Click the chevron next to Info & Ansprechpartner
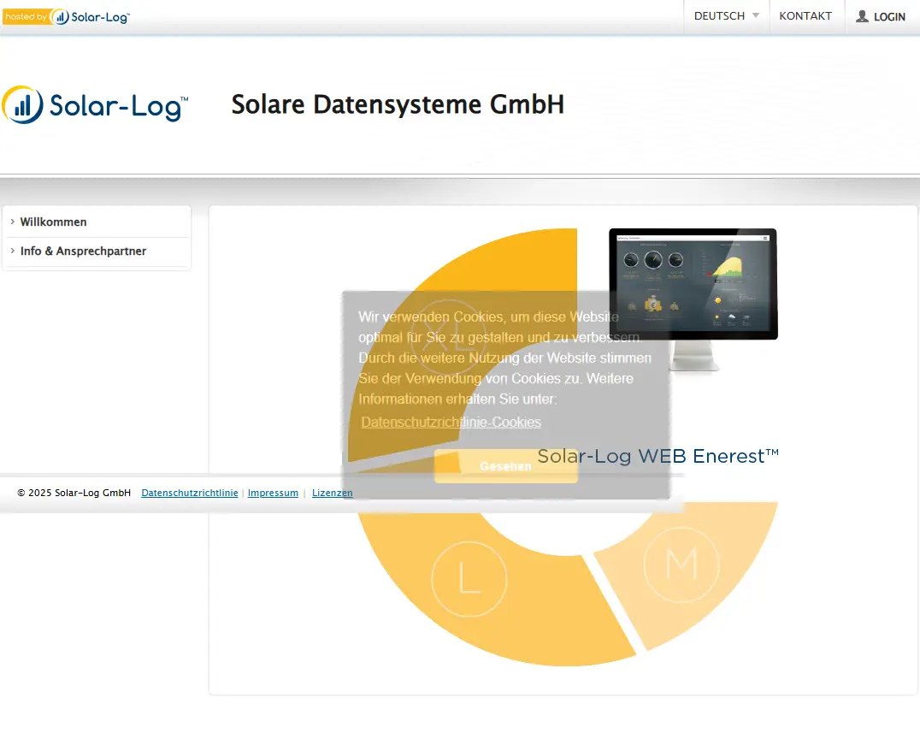 point(12,251)
